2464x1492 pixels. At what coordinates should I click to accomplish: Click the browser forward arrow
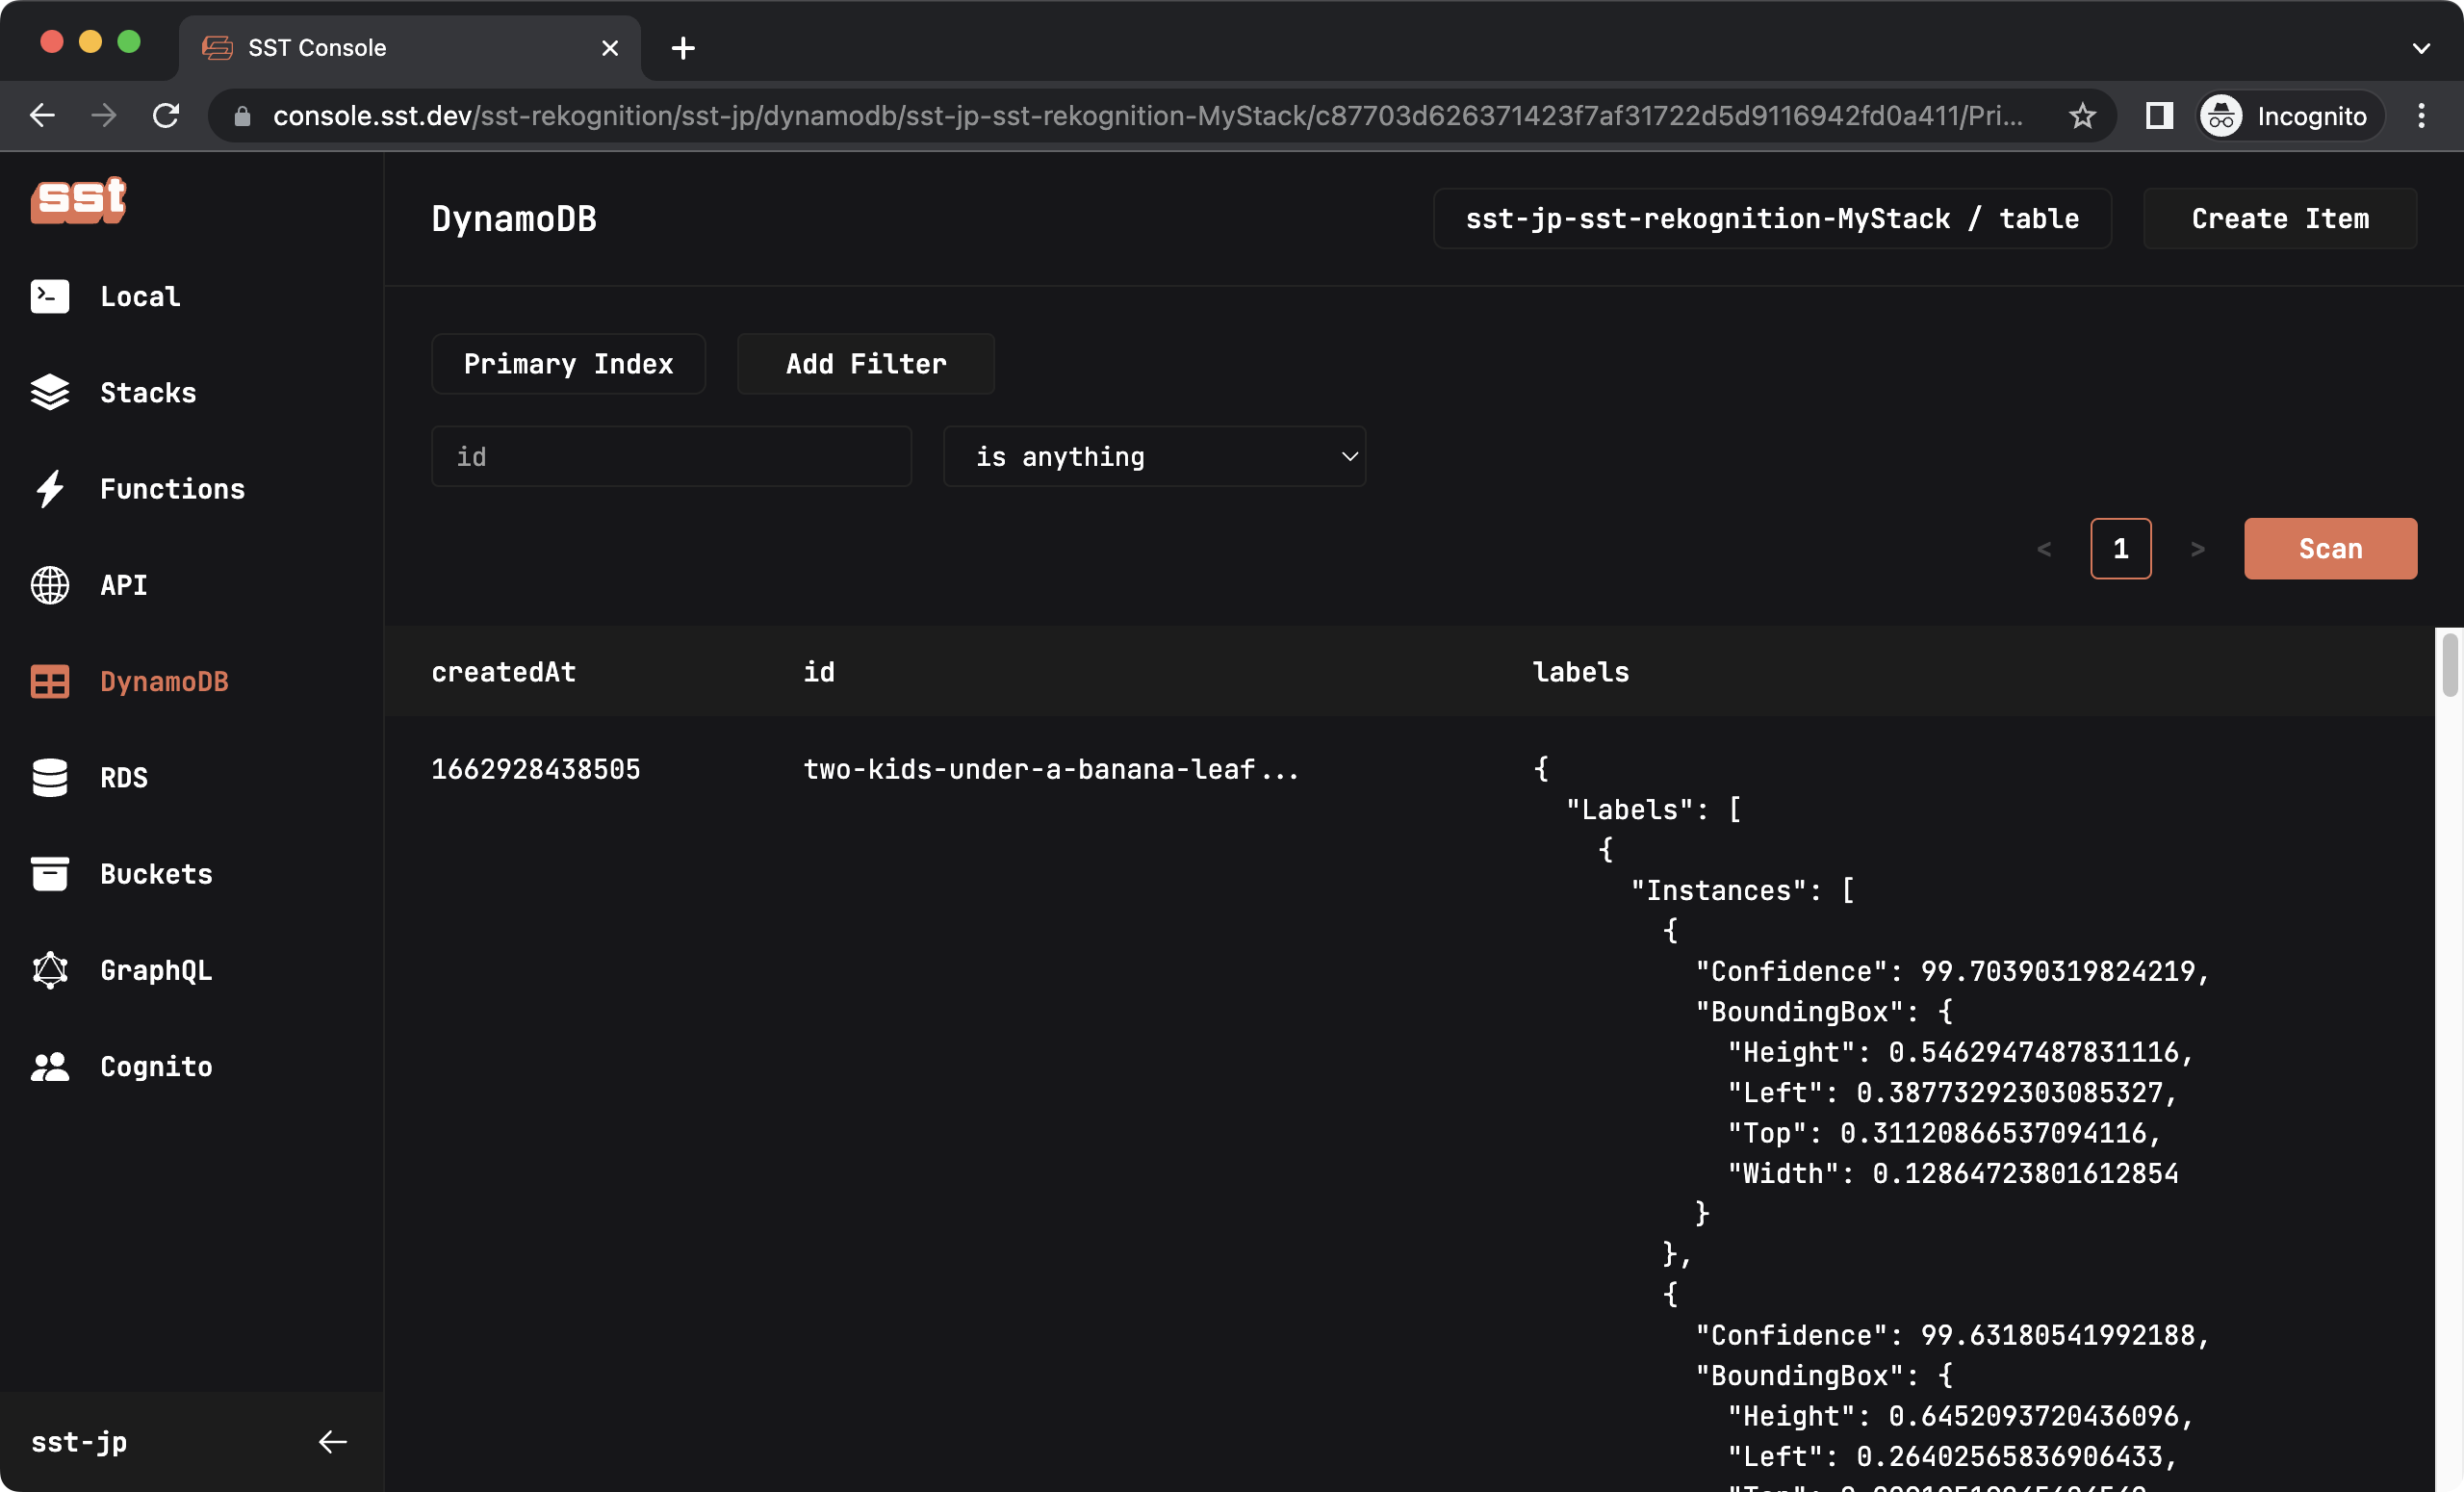point(104,116)
